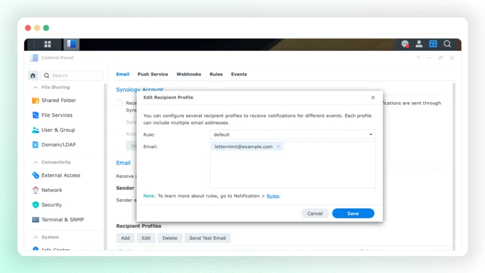Open the notifications chat bubble icon
The height and width of the screenshot is (273, 485).
(405, 44)
